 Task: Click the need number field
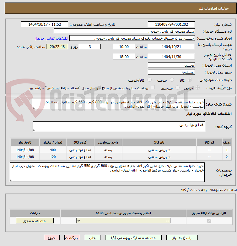[171, 25]
